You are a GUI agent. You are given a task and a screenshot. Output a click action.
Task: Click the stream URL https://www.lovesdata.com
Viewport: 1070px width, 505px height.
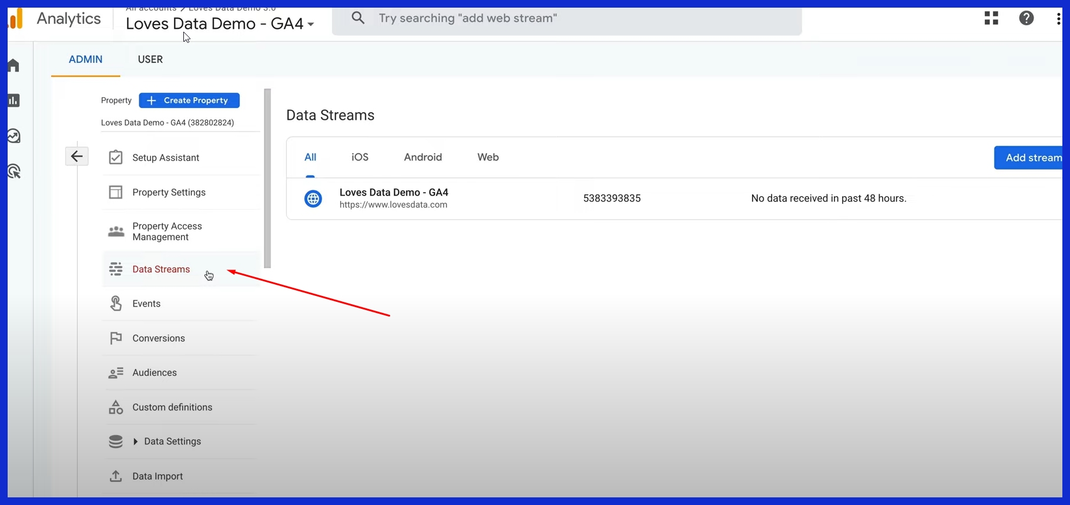(393, 205)
